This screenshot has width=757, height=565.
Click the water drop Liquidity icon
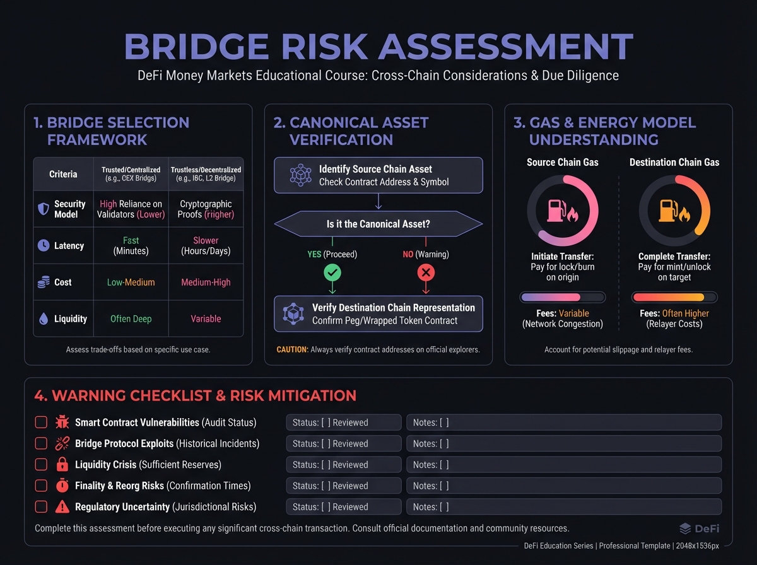coord(44,319)
